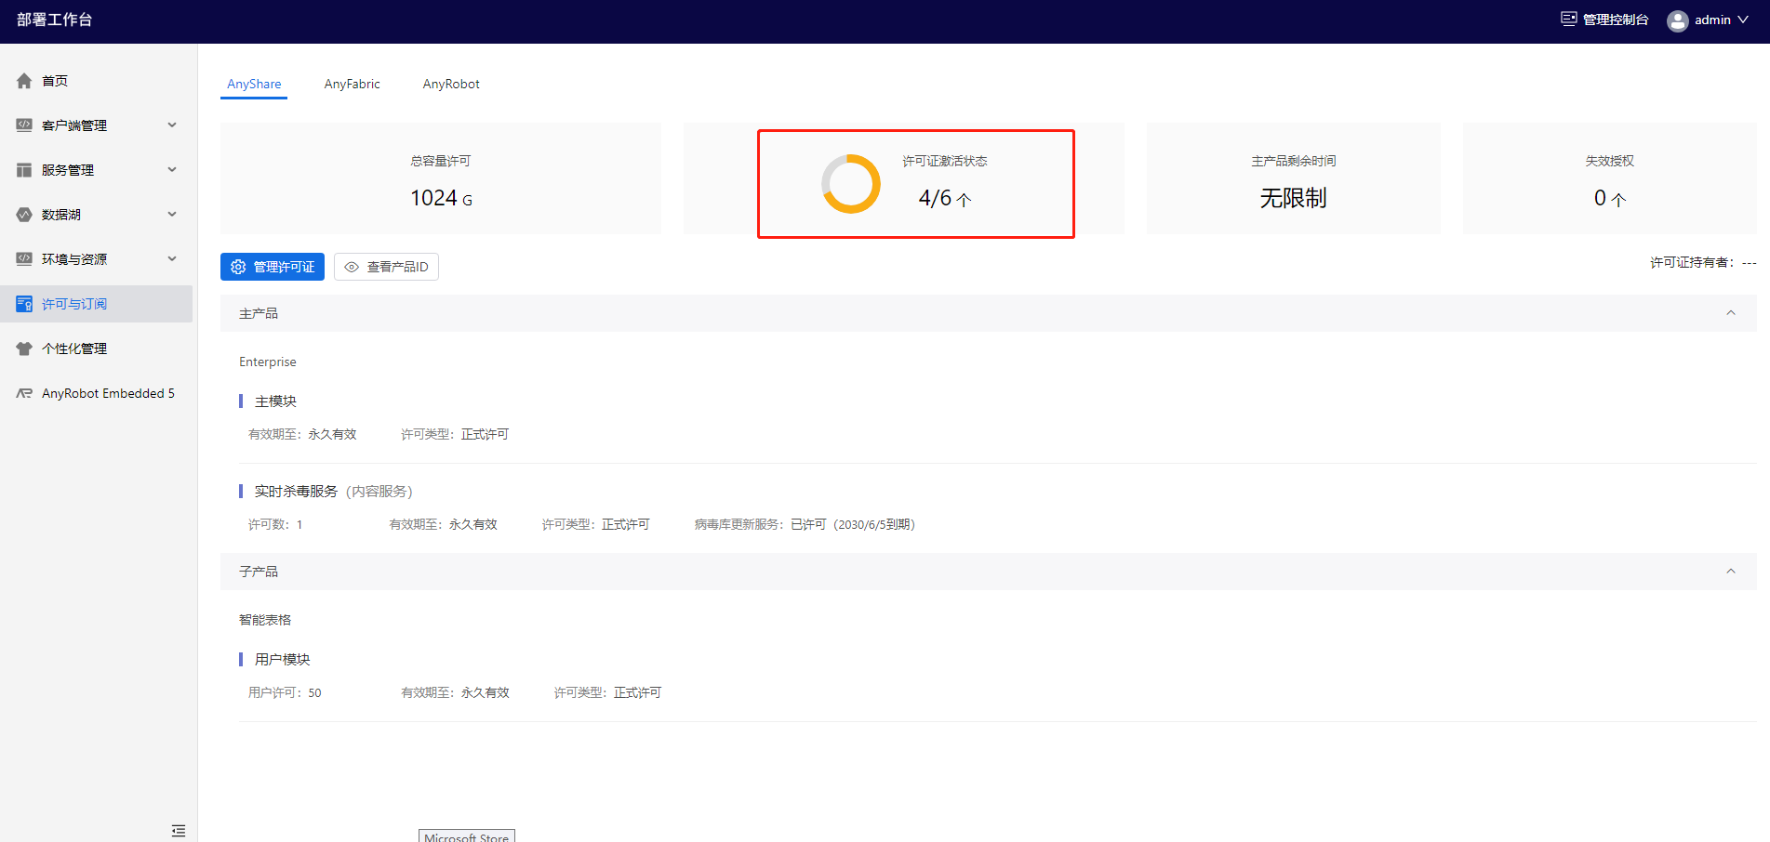Open 许可与订阅 menu item
This screenshot has height=842, width=1770.
[x=97, y=304]
